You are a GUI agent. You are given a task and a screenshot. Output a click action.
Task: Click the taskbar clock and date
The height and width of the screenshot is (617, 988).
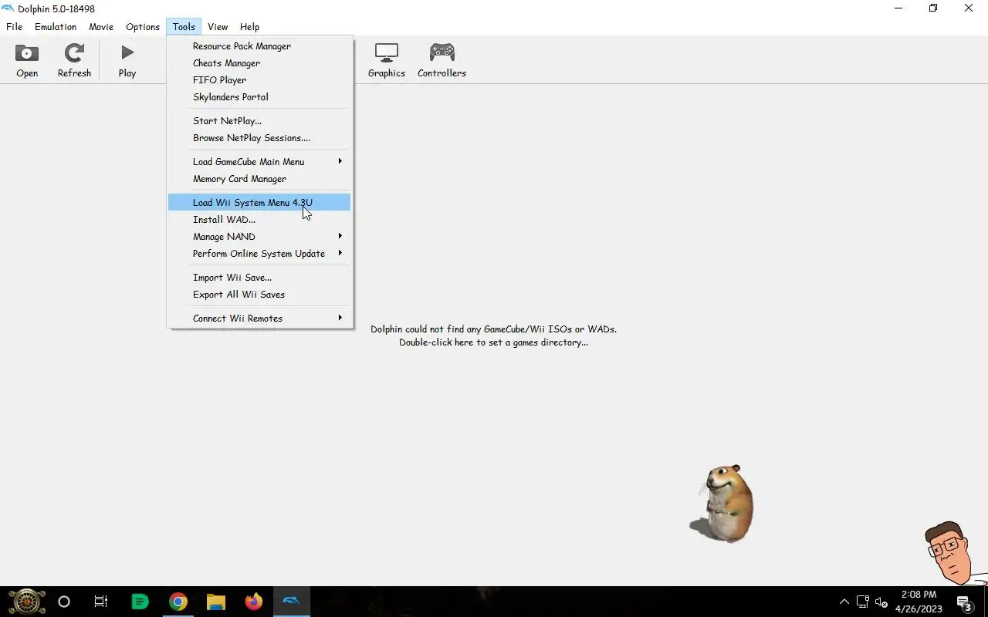919,602
